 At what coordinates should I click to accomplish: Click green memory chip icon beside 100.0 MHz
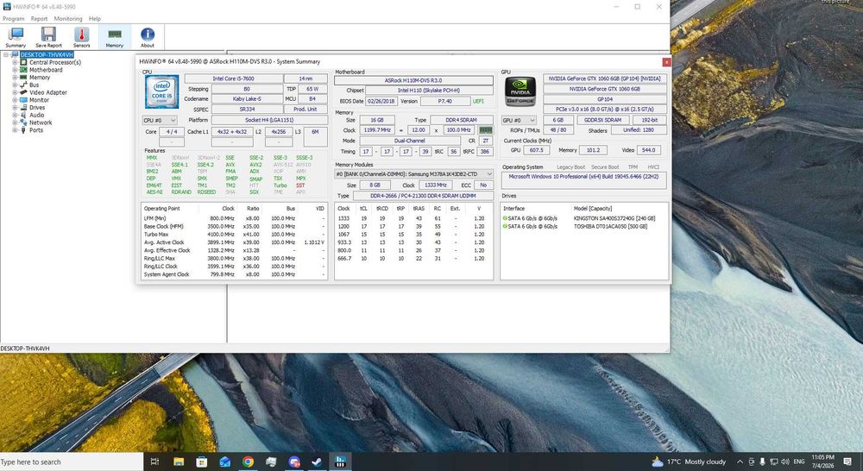[x=485, y=130]
